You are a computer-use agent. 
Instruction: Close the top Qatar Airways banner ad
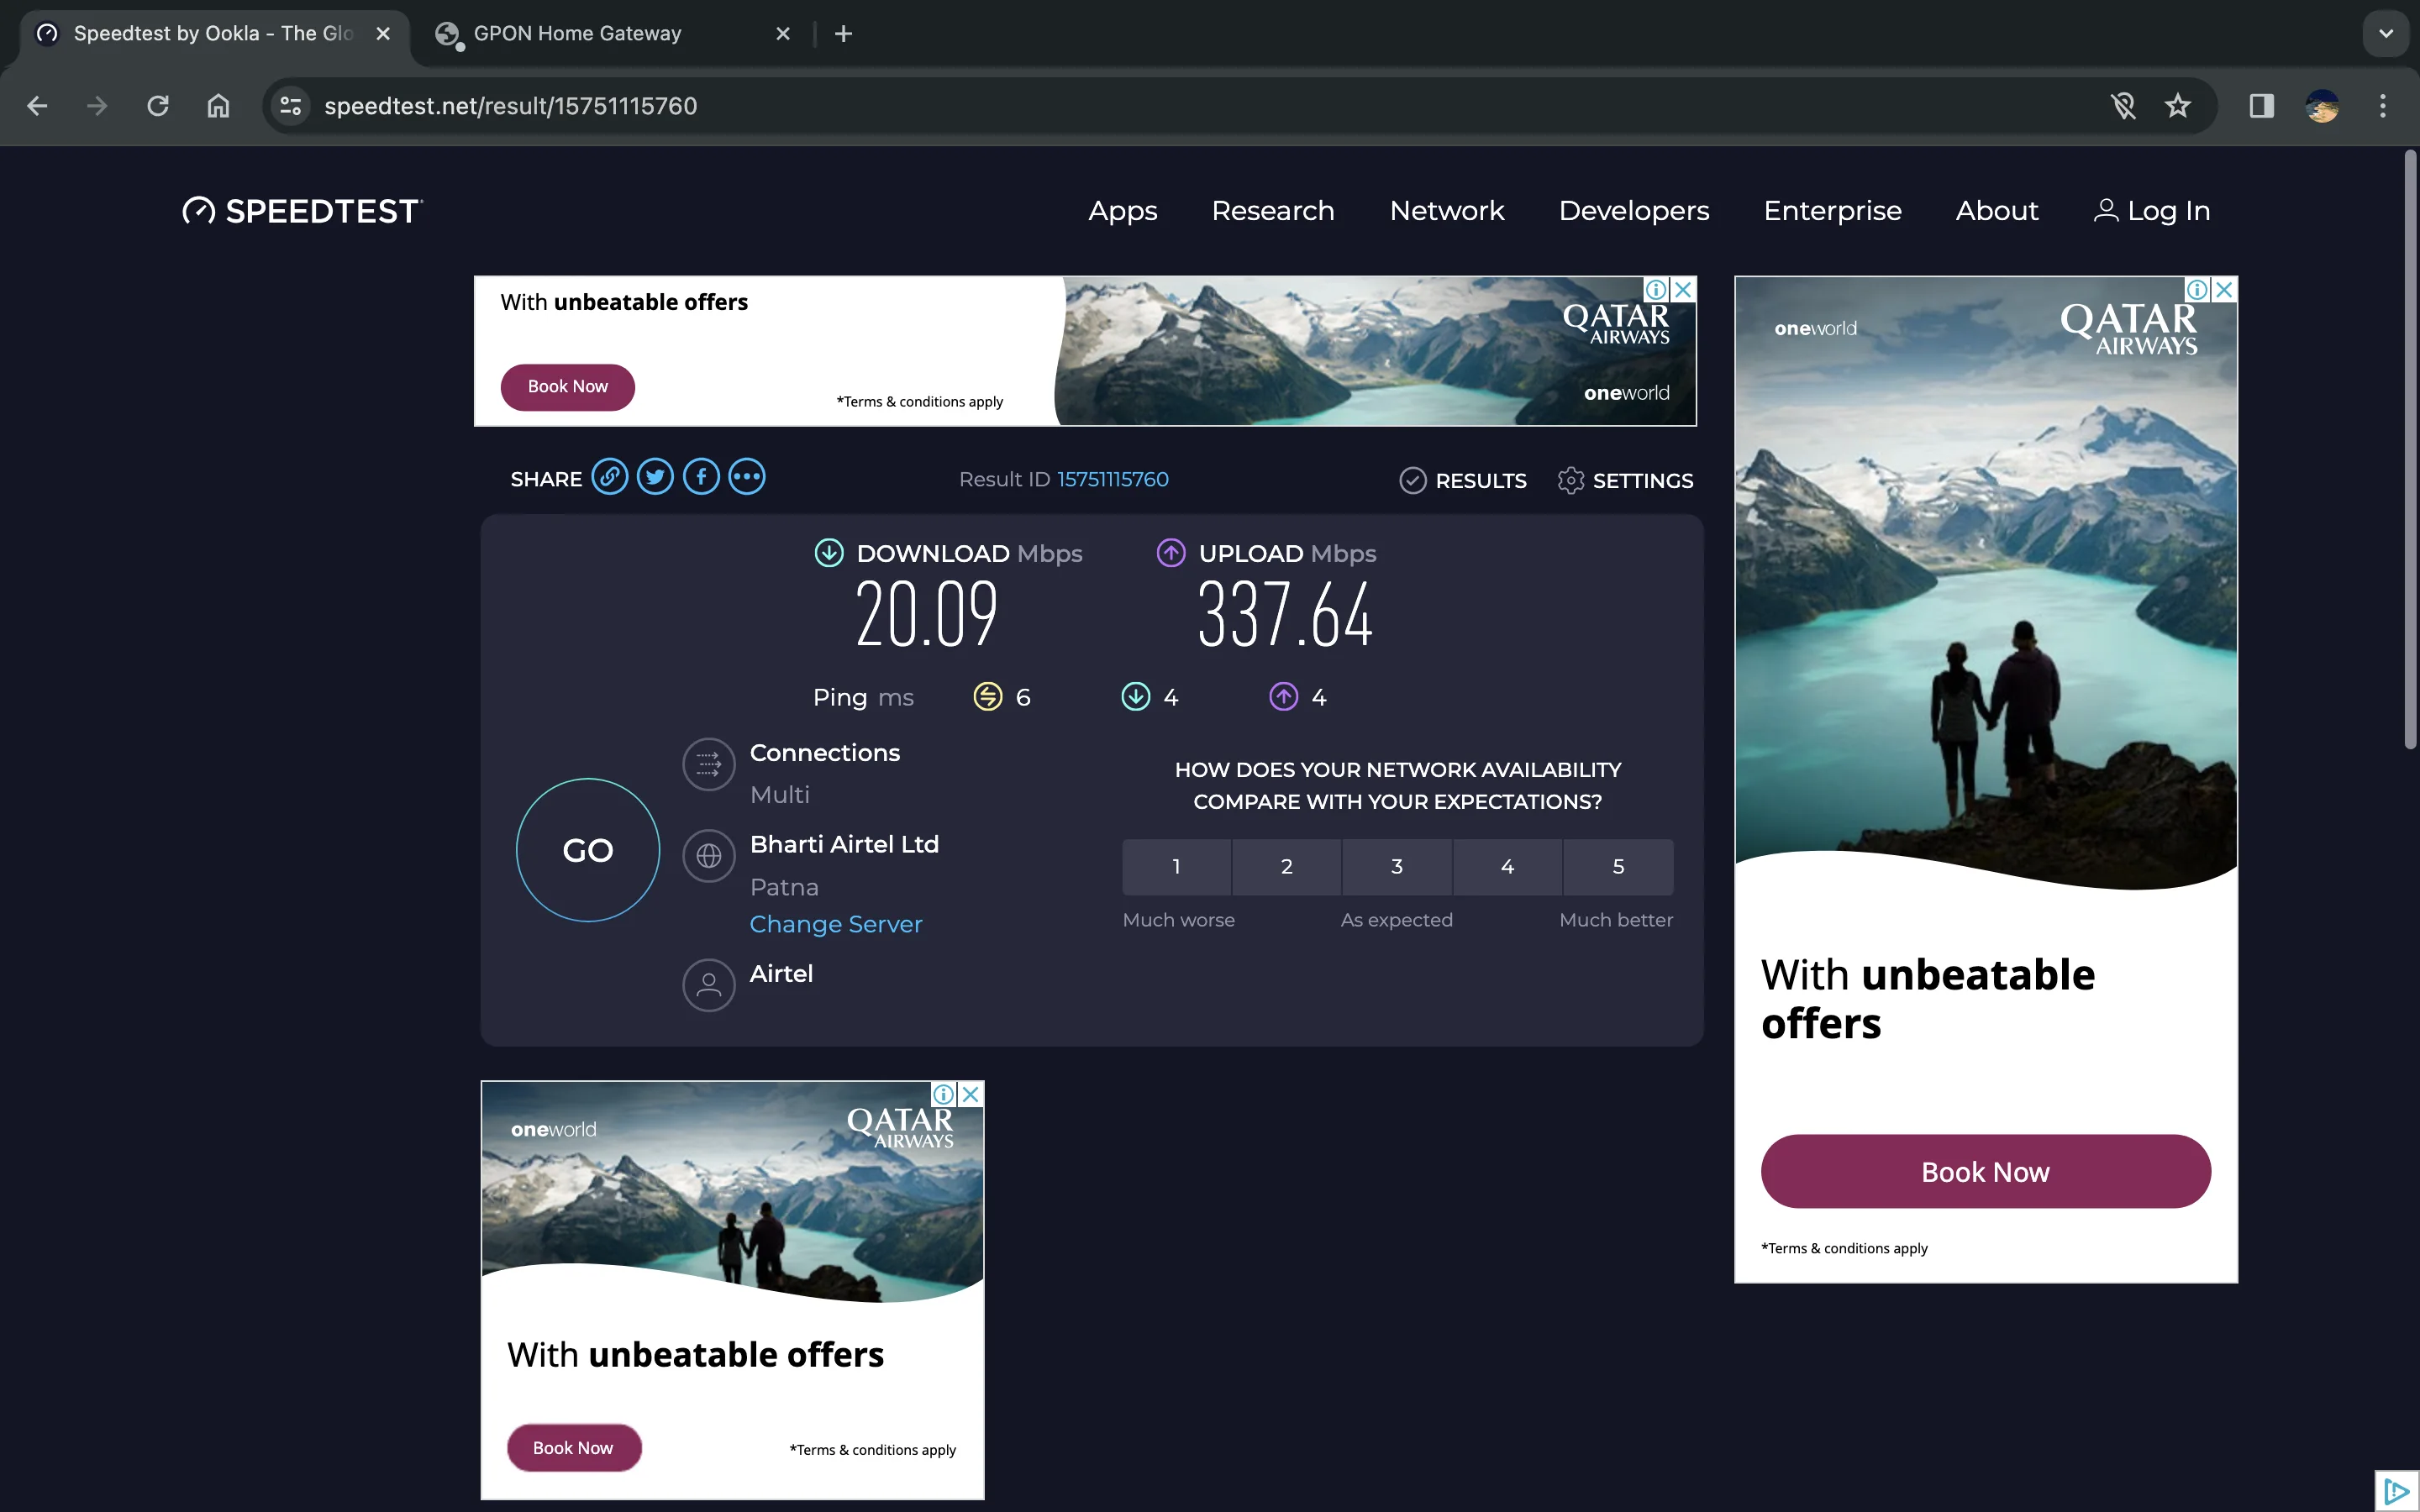click(x=1684, y=290)
